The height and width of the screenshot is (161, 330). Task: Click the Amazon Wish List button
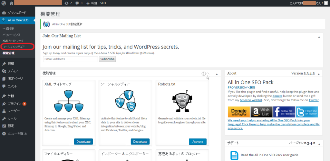pos(261,112)
